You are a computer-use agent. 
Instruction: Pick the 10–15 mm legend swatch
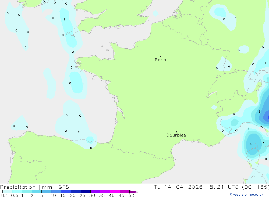[56, 192]
